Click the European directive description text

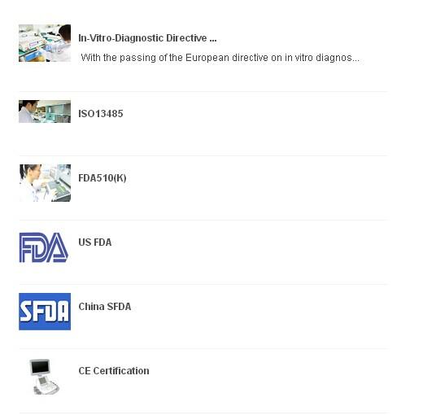(x=220, y=58)
